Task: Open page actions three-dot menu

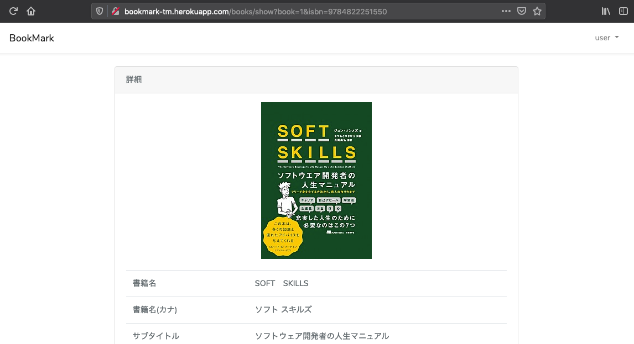Action: coord(506,11)
